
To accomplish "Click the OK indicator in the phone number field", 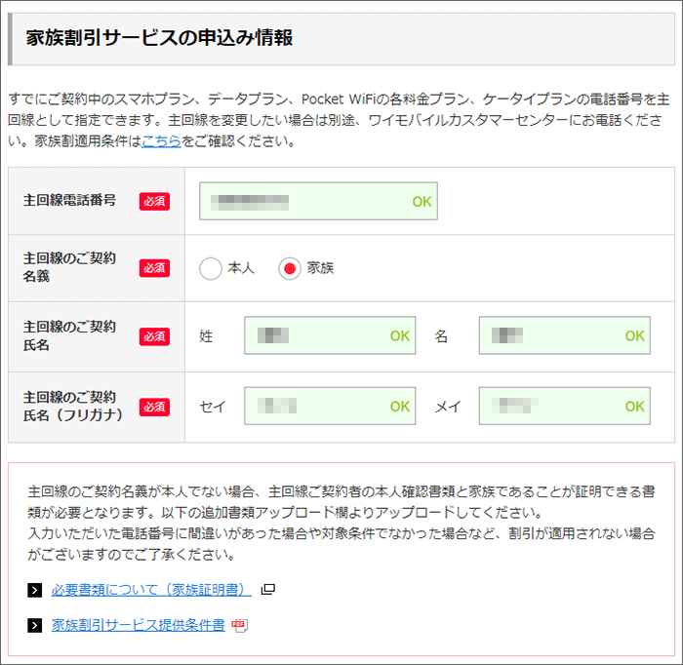I will coord(422,202).
